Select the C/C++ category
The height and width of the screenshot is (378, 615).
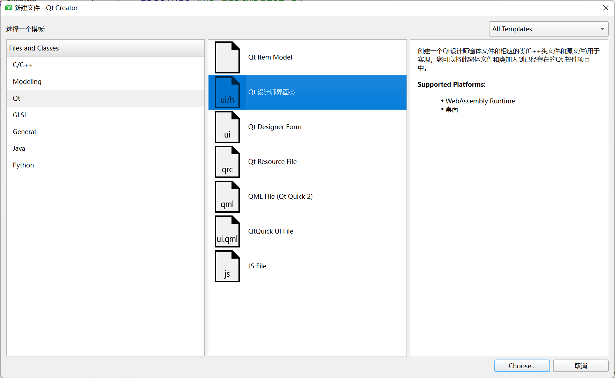click(x=105, y=65)
